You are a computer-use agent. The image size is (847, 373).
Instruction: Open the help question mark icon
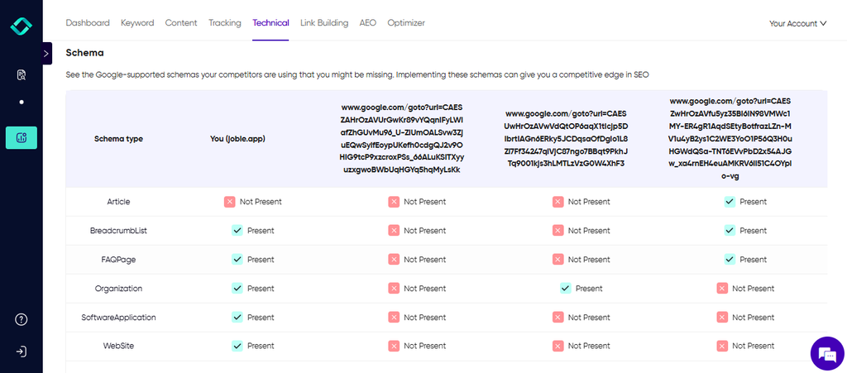pyautogui.click(x=21, y=319)
